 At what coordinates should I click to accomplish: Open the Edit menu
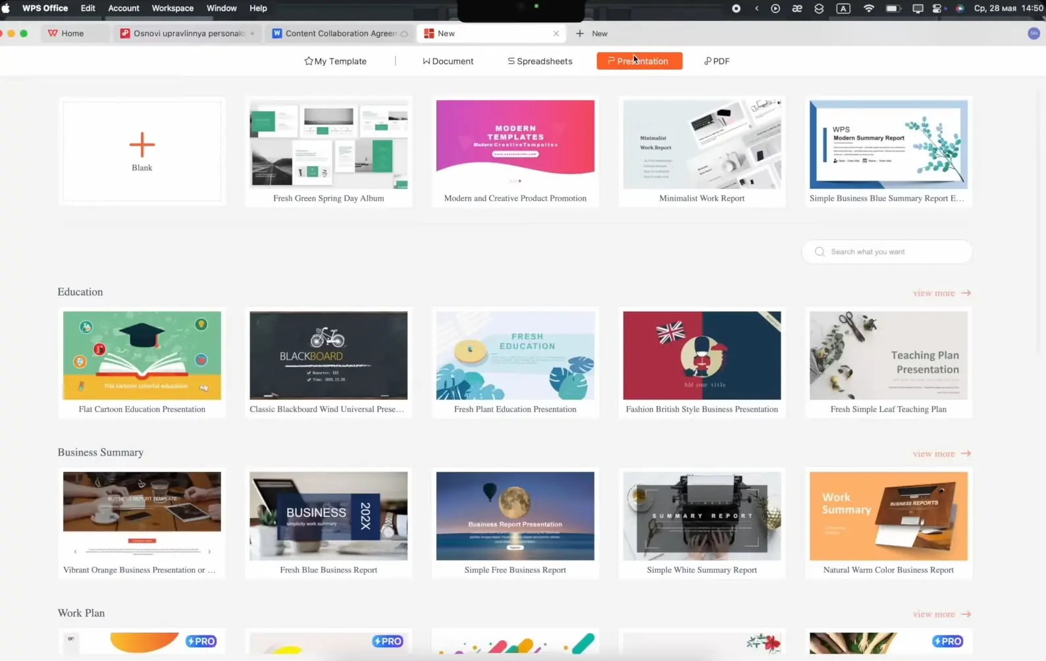point(88,8)
